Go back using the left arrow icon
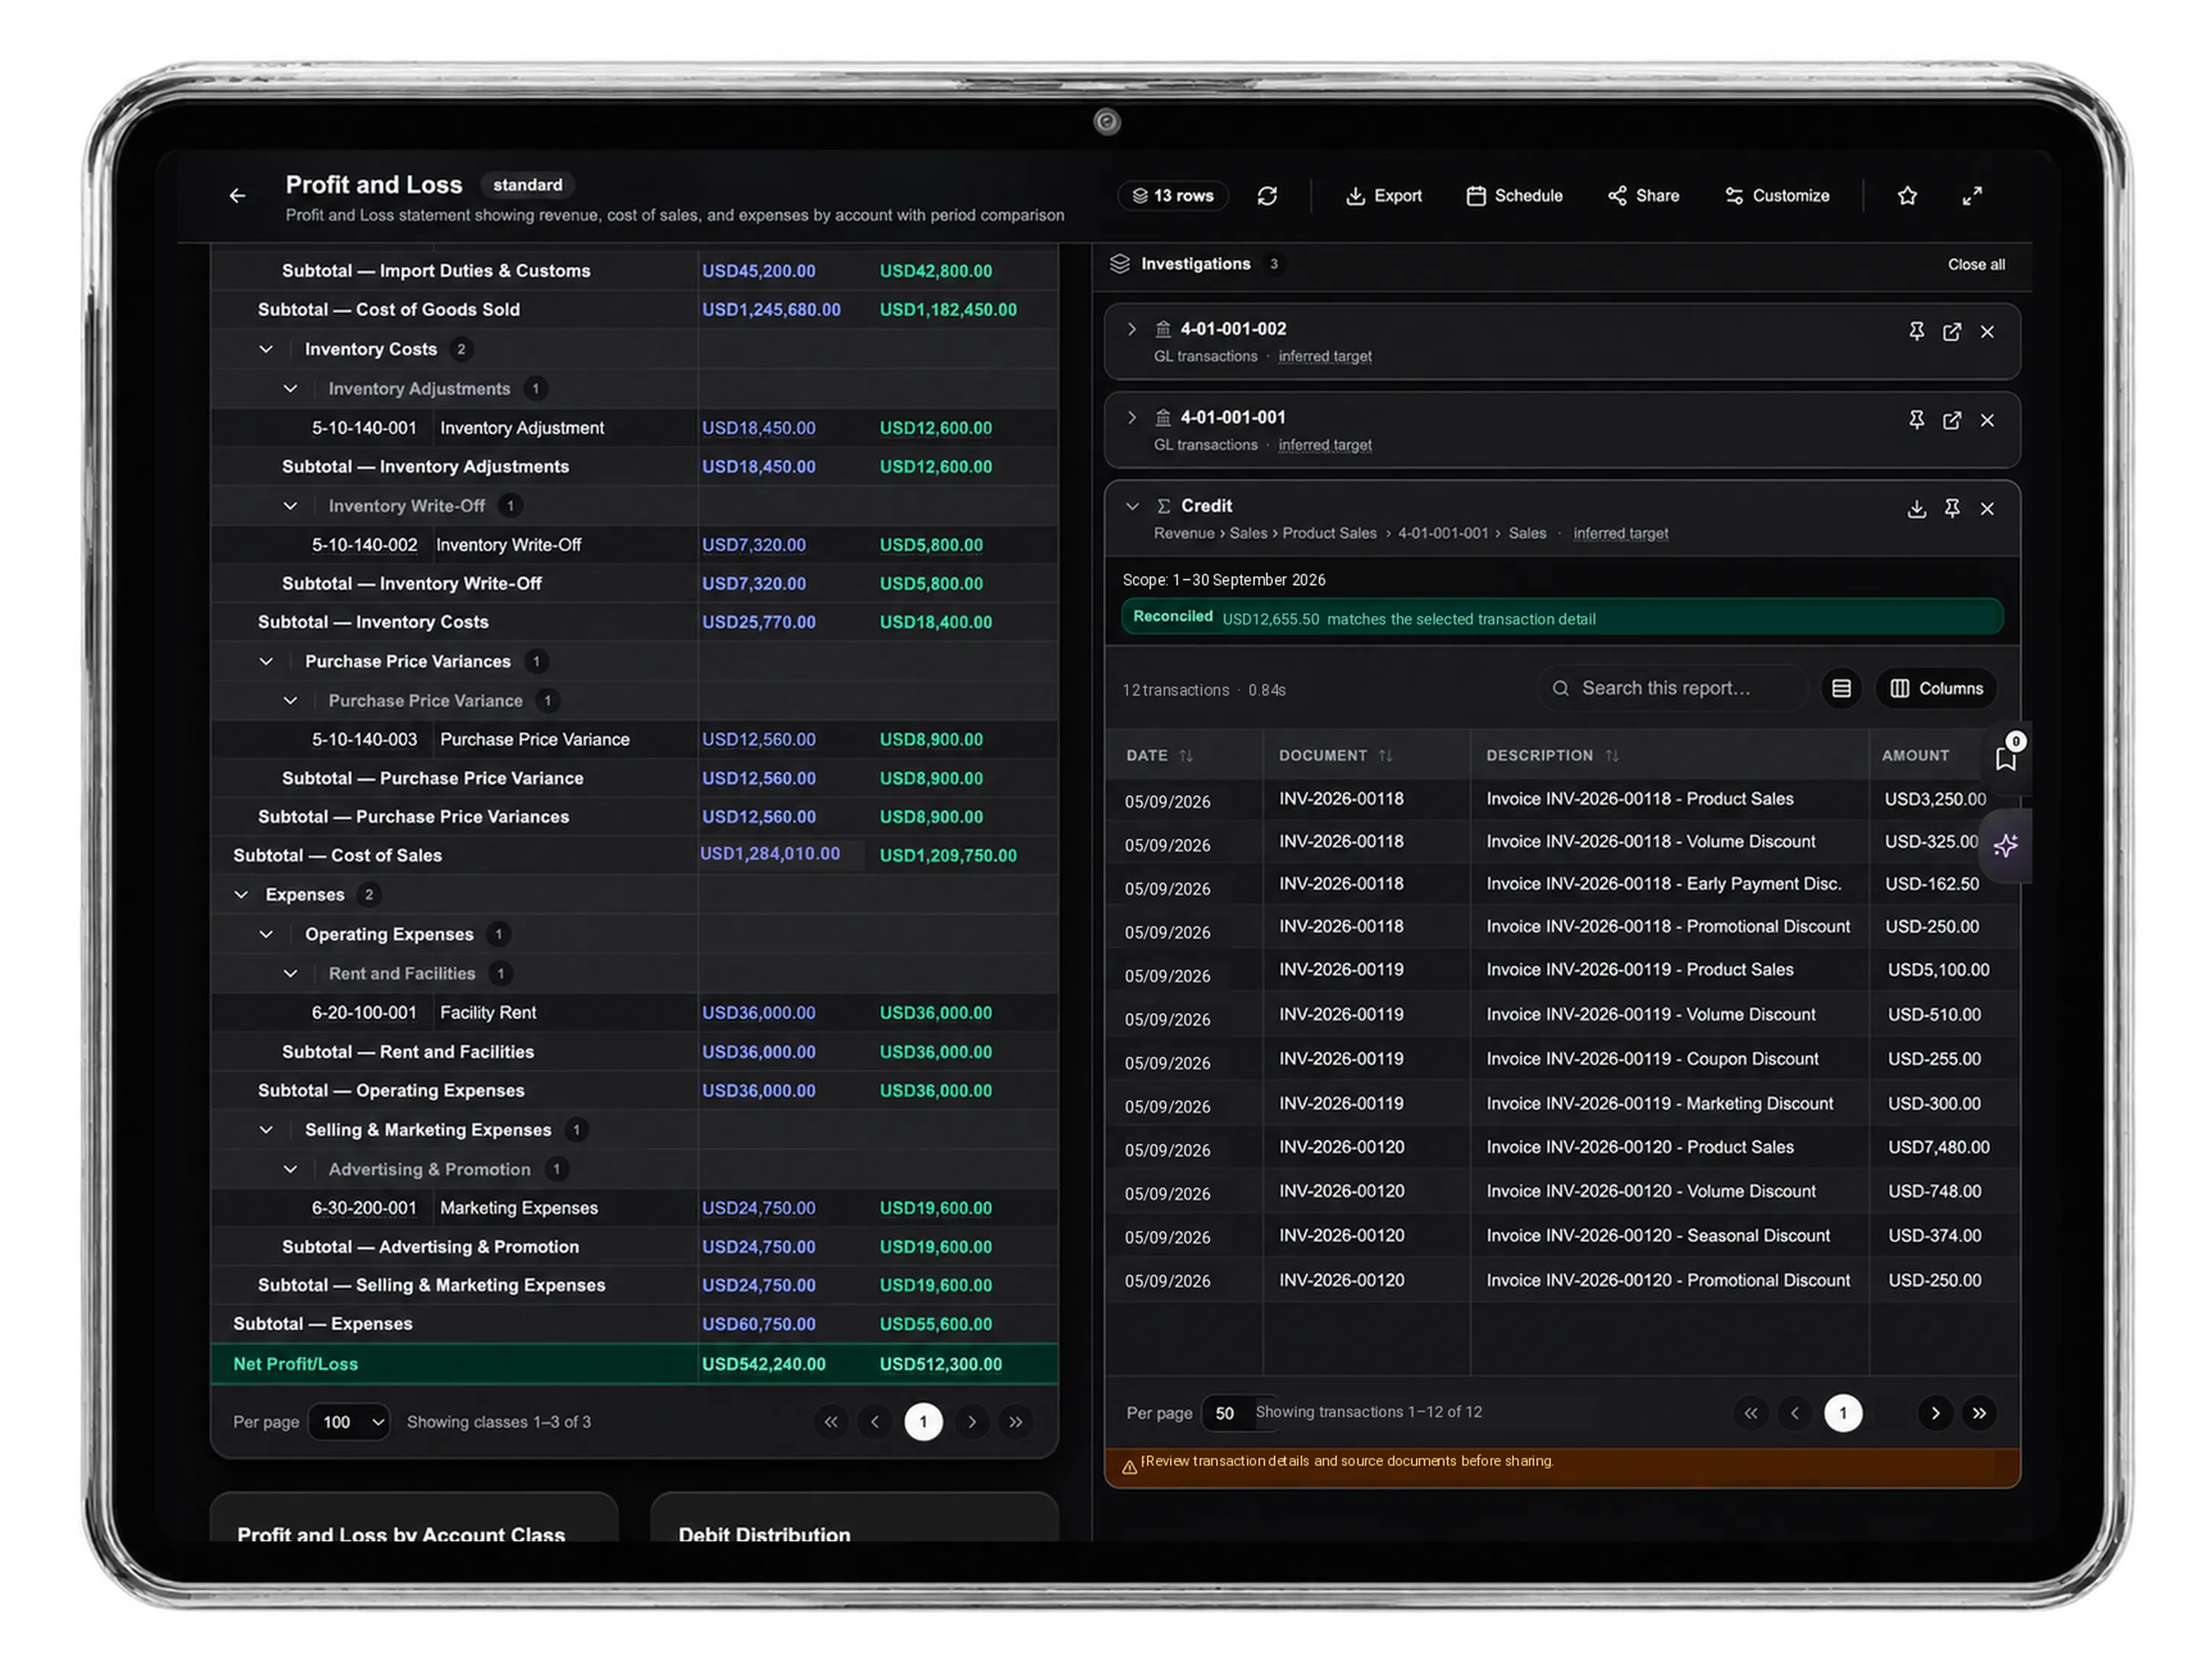Image resolution: width=2212 pixels, height=1659 pixels. [237, 196]
